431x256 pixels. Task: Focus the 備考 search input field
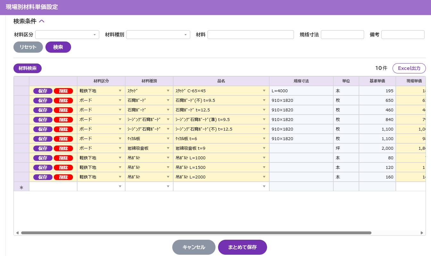[403, 34]
